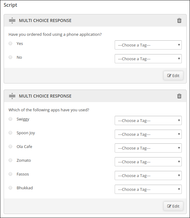Edit the food ordering question
The width and height of the screenshot is (190, 218).
(173, 76)
